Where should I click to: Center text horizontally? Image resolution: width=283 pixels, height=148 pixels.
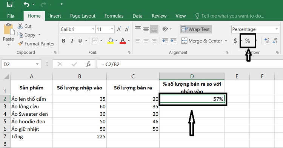(146, 41)
